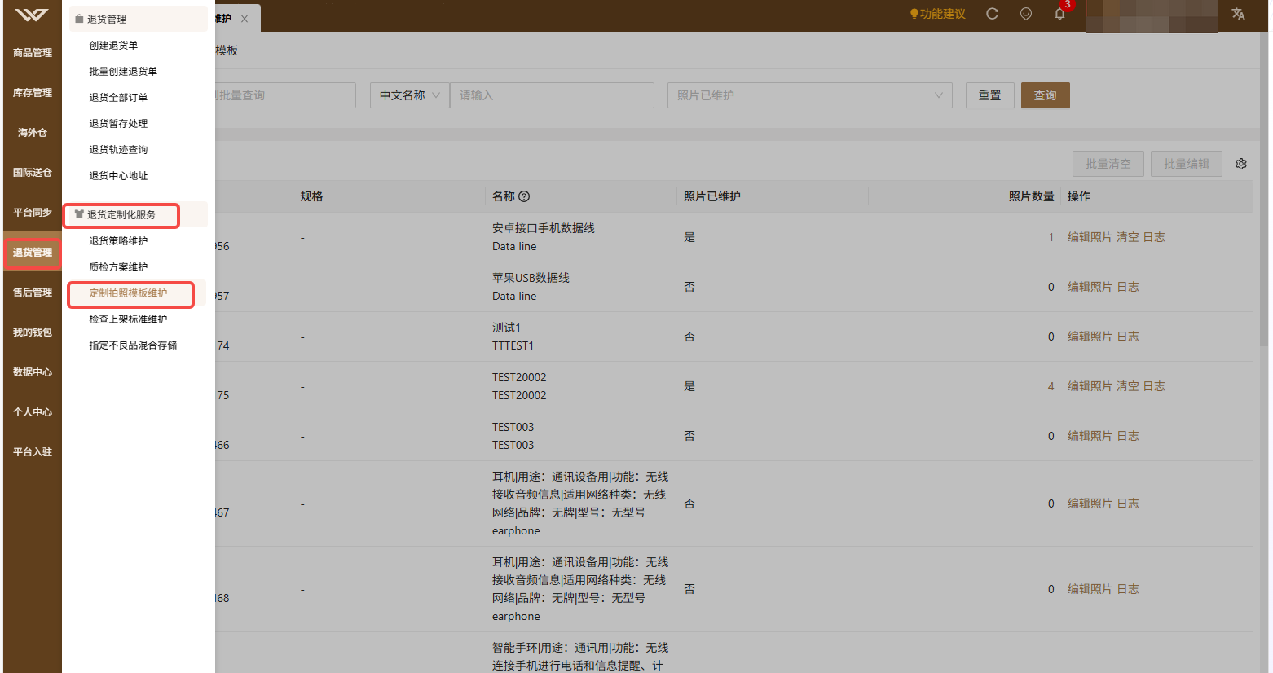Open the 中文名称 dropdown
Image resolution: width=1273 pixels, height=673 pixels.
point(410,95)
